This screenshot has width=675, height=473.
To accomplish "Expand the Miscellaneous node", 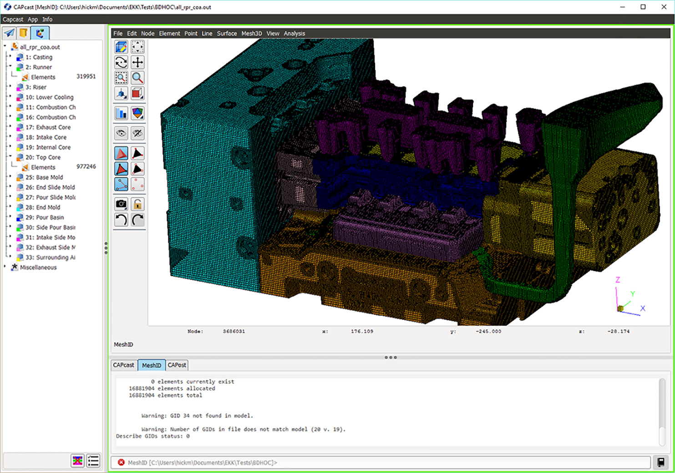I will 5,266.
